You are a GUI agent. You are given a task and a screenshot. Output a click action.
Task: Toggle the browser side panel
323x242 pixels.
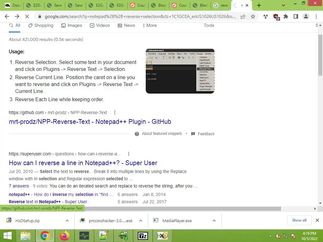point(296,16)
